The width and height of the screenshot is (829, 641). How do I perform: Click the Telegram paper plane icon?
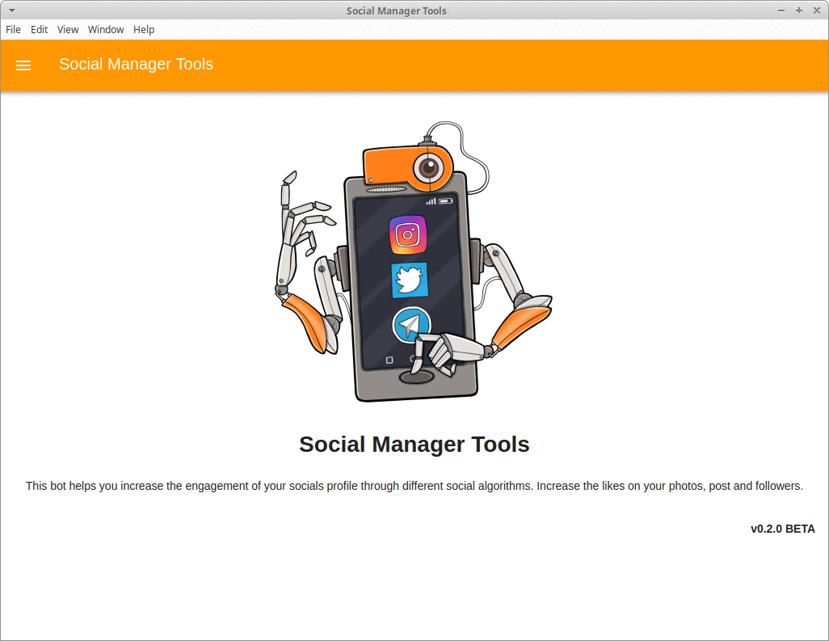click(411, 324)
